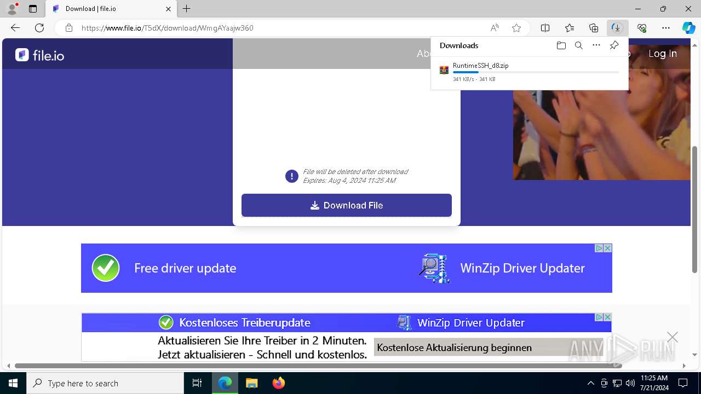Search downloads with magnifier icon

pos(578,45)
